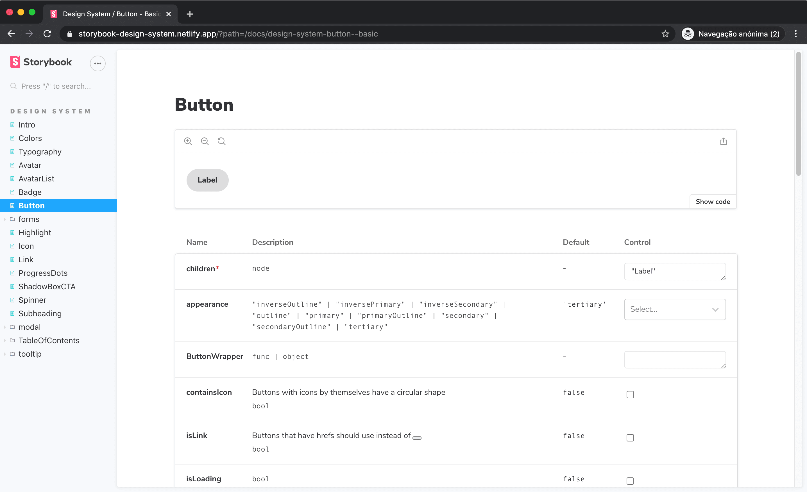Open Chrome's three-dot menu
This screenshot has width=807, height=492.
[795, 34]
